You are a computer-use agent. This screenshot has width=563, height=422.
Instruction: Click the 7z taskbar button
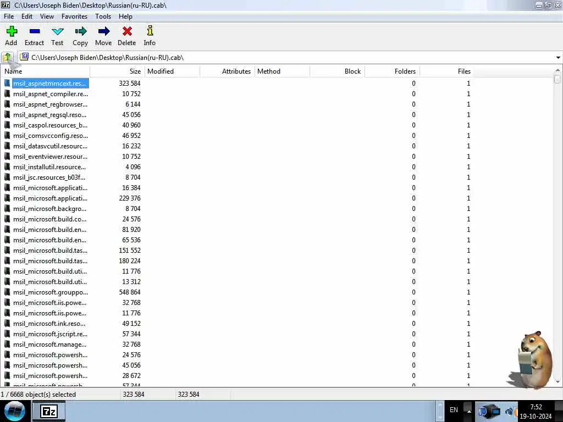pyautogui.click(x=49, y=411)
